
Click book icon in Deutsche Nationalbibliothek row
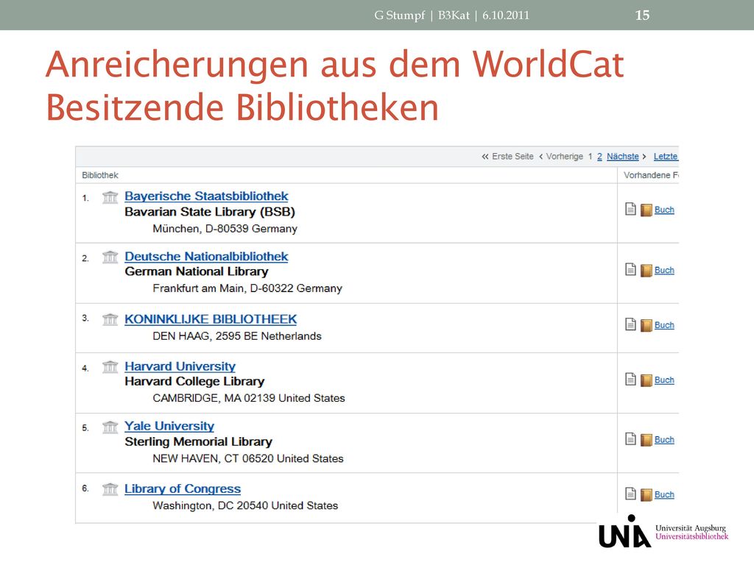(646, 271)
